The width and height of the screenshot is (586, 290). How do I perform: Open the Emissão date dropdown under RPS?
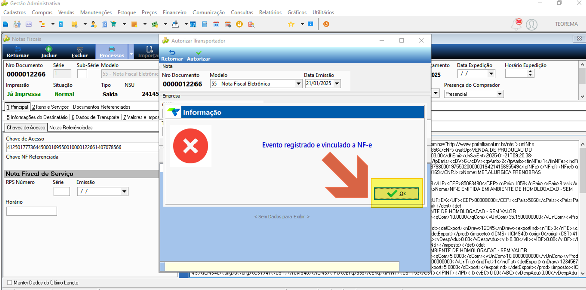point(125,192)
